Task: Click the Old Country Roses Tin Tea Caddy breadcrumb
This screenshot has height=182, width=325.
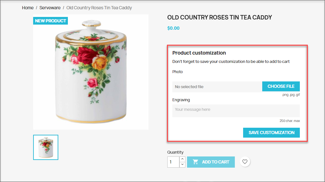Action: (99, 8)
